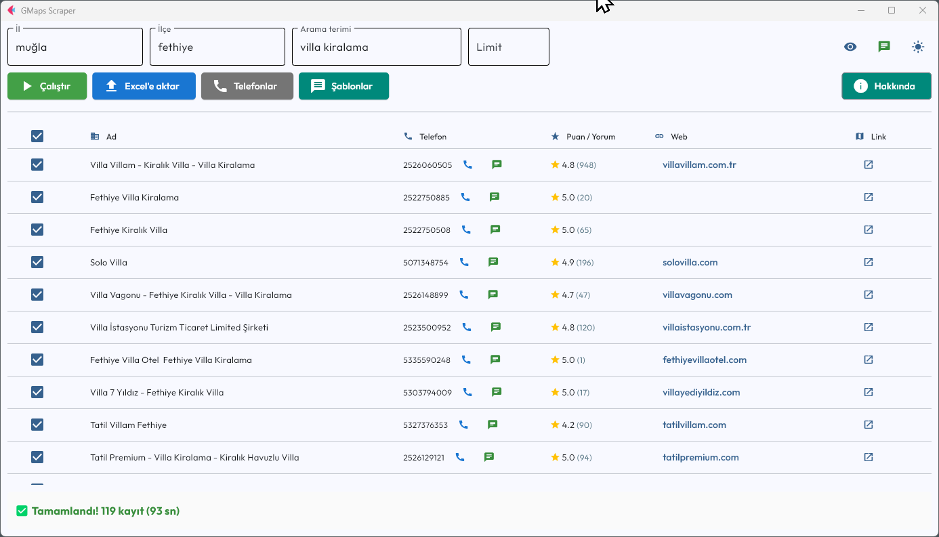Click the message icon for Villa 7 Yıldız row
This screenshot has height=537, width=939.
497,392
